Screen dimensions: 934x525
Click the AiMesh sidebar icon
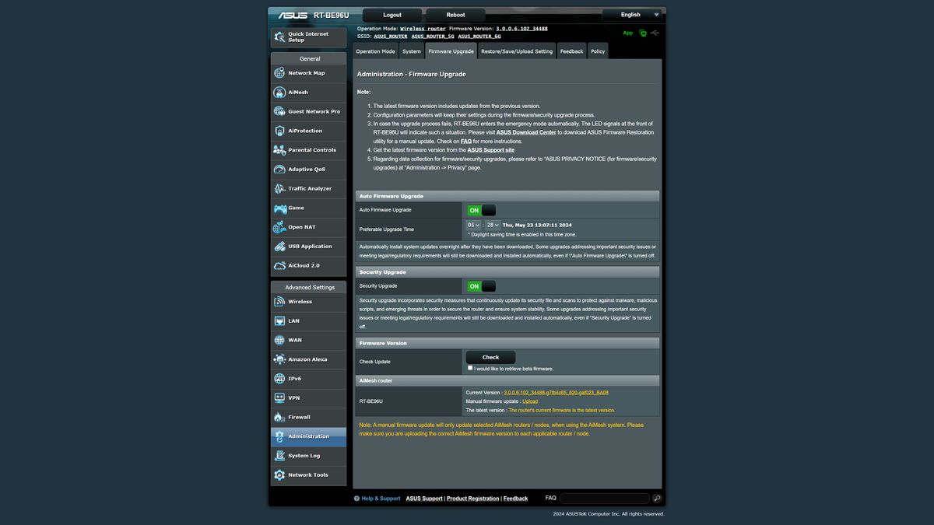point(279,92)
